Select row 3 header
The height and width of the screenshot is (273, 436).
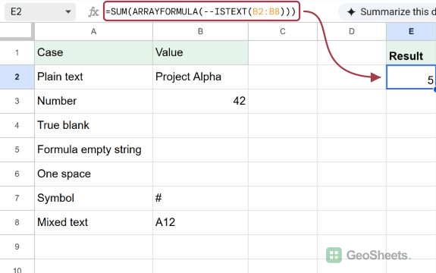(x=17, y=101)
